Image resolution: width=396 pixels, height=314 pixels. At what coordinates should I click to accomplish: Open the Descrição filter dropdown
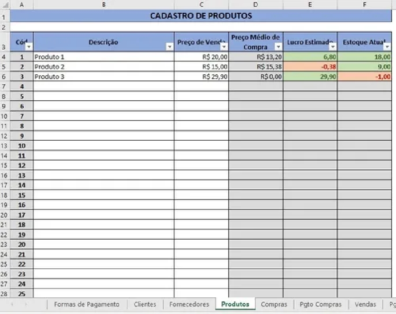[169, 47]
